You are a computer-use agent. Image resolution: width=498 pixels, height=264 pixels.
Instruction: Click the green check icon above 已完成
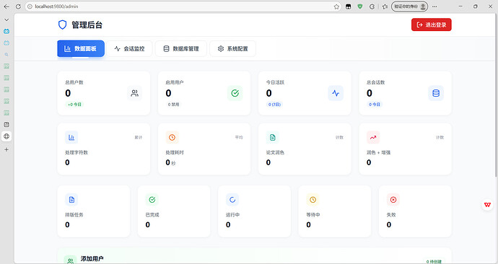152,200
